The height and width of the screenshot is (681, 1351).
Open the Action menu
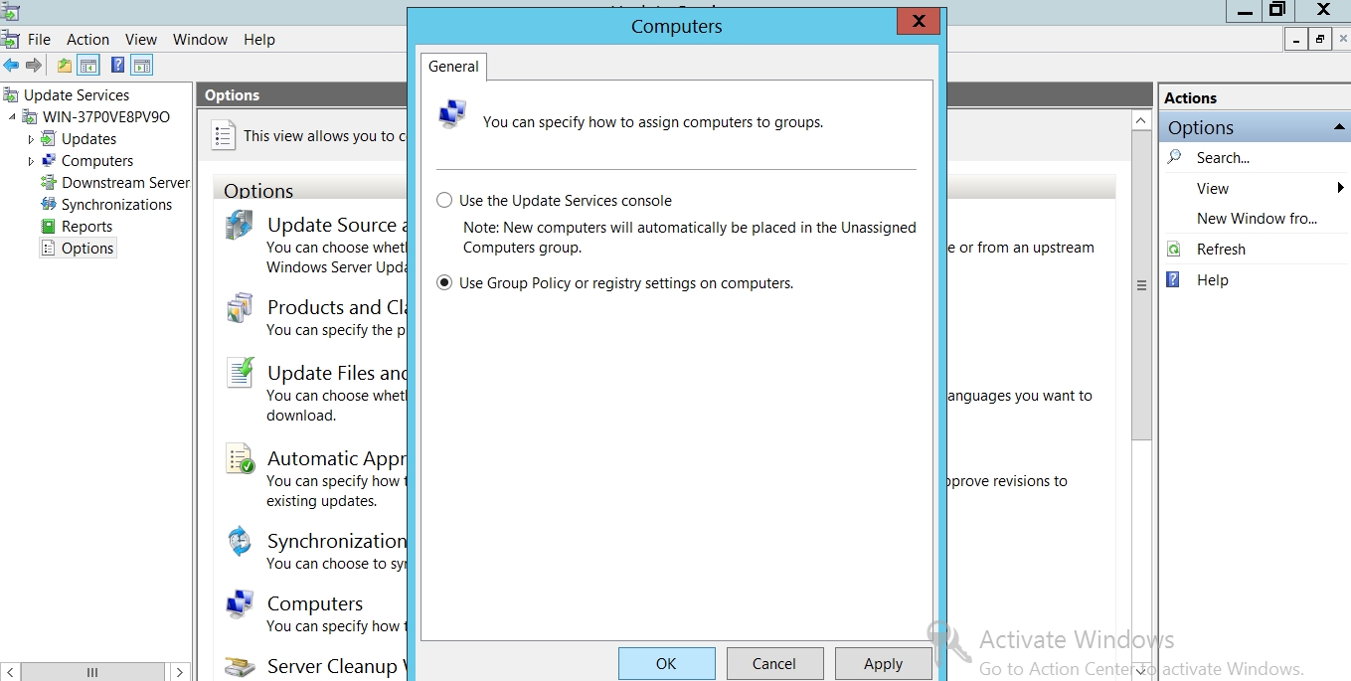coord(87,40)
